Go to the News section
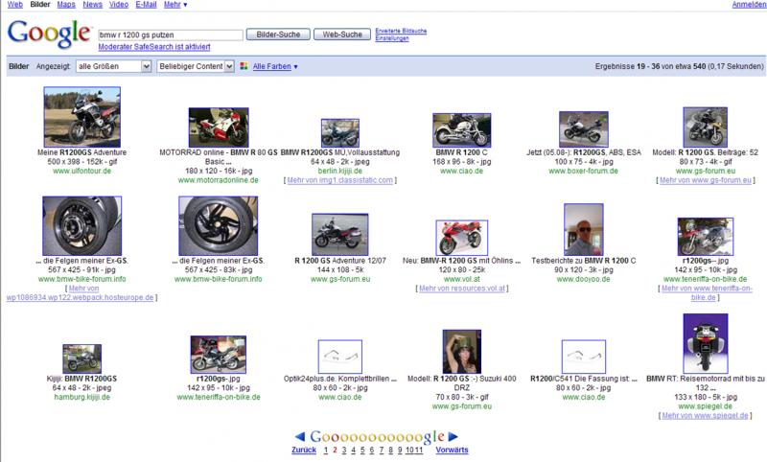767x462 pixels. pyautogui.click(x=93, y=5)
